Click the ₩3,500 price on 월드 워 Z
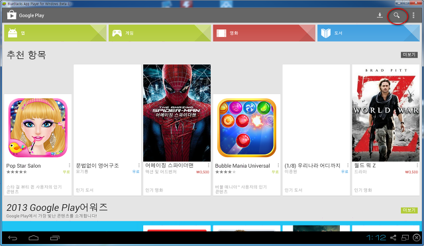The height and width of the screenshot is (246, 424). (x=411, y=172)
